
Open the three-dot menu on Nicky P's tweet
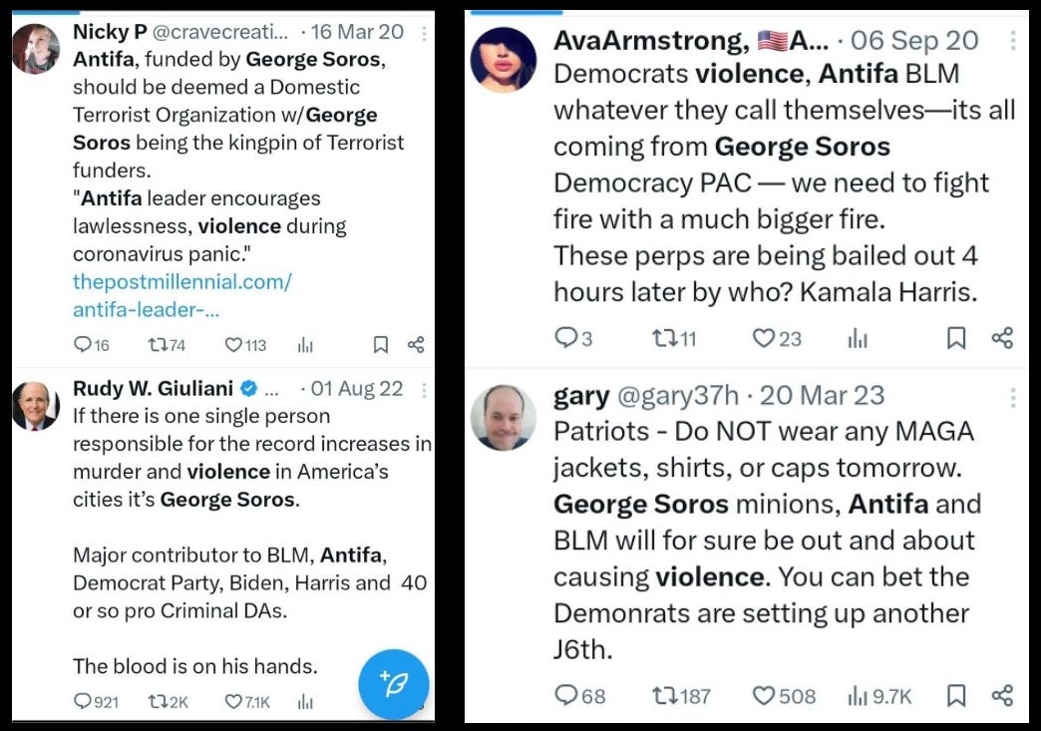(x=424, y=33)
